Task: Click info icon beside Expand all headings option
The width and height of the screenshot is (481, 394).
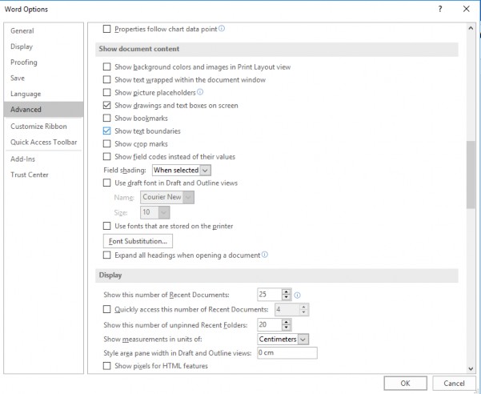Action: click(265, 255)
